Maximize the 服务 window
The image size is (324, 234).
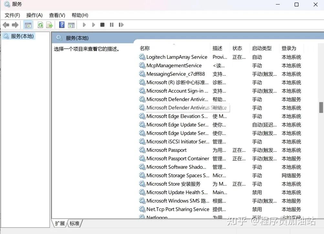(297, 5)
